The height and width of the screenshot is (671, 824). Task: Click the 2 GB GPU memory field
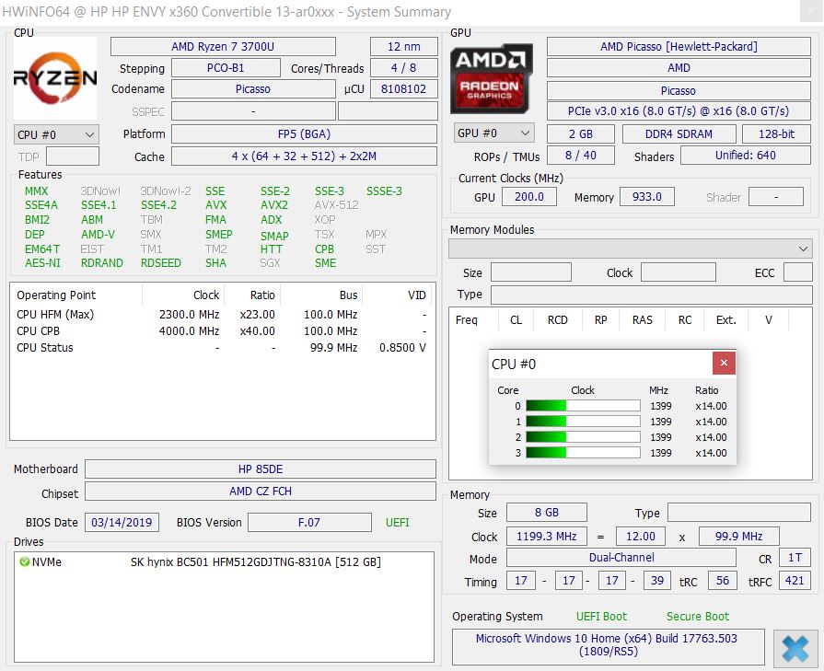pyautogui.click(x=581, y=134)
